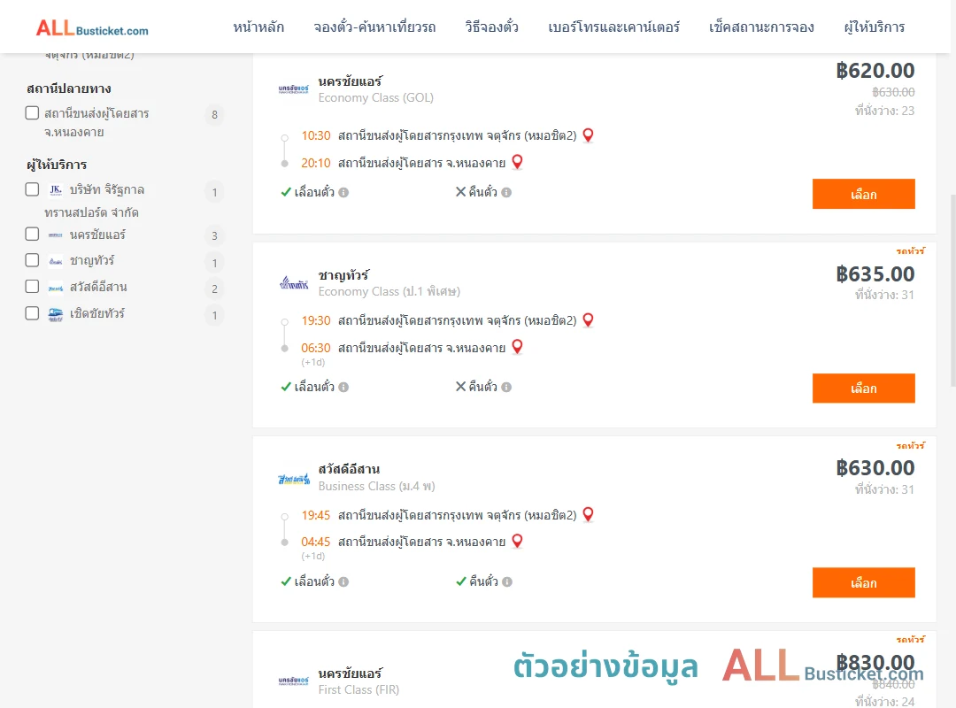
Task: Open map pin for 19:45 หมอชิต2 departure
Action: coord(588,515)
